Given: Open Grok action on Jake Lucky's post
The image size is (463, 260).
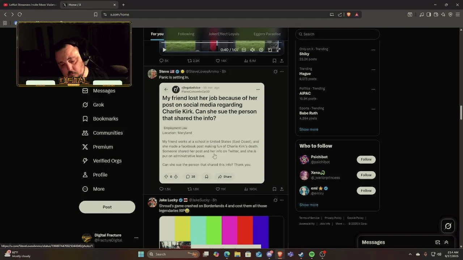Looking at the screenshot, I should (x=276, y=200).
